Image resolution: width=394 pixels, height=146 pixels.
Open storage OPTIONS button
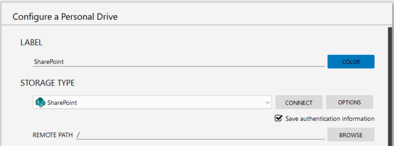(x=349, y=102)
